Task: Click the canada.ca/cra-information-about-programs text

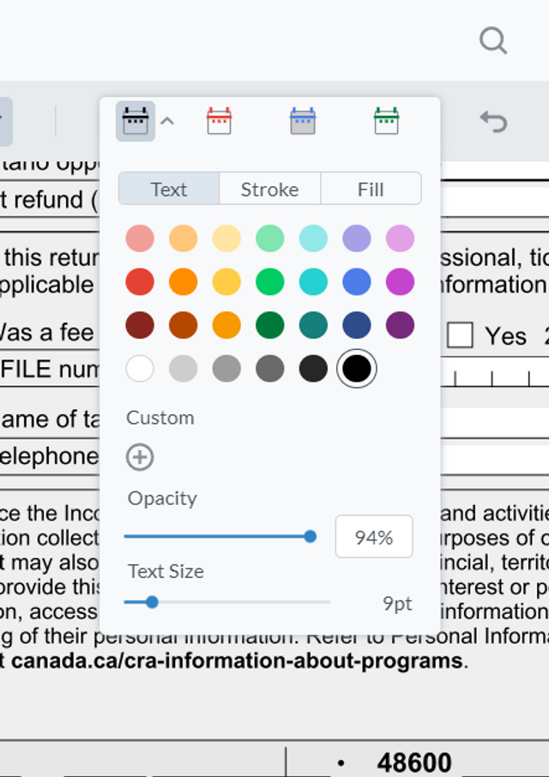Action: (x=237, y=661)
